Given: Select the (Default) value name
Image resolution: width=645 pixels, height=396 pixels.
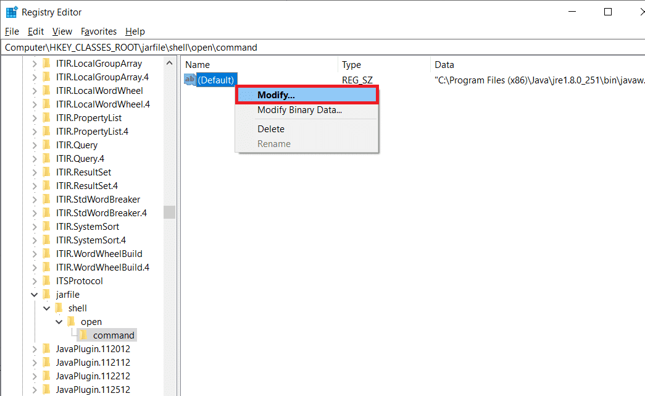Looking at the screenshot, I should tap(217, 80).
